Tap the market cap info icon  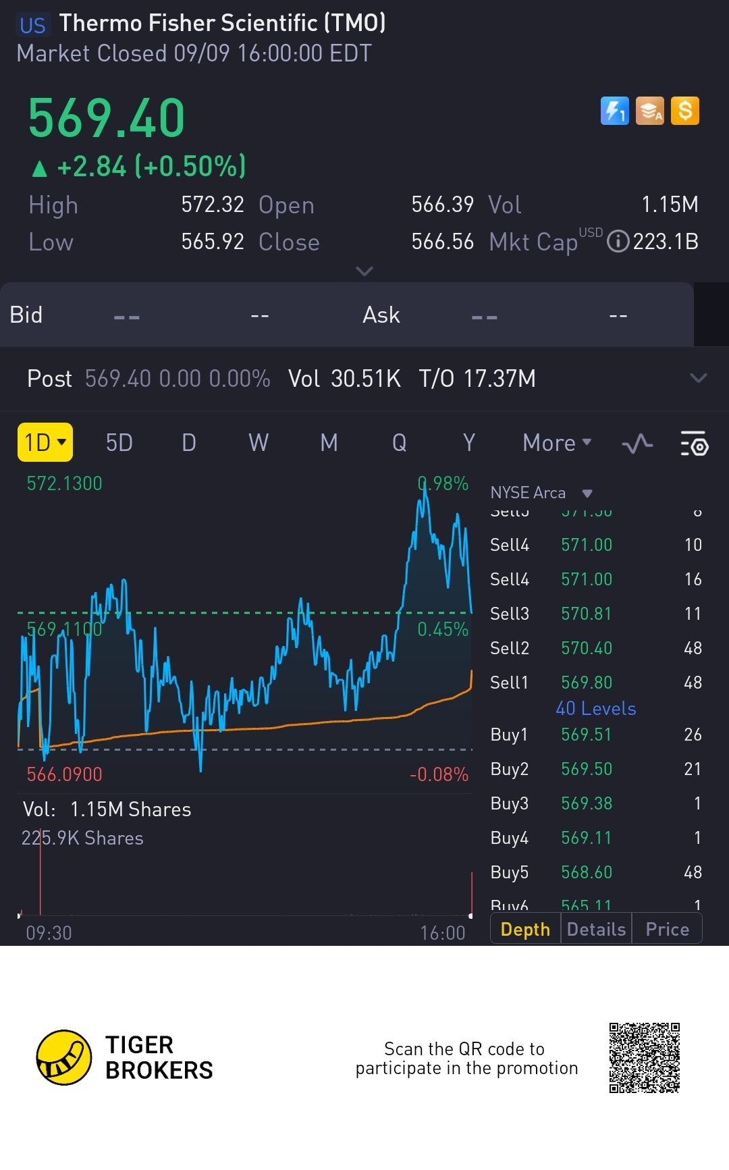[x=618, y=241]
